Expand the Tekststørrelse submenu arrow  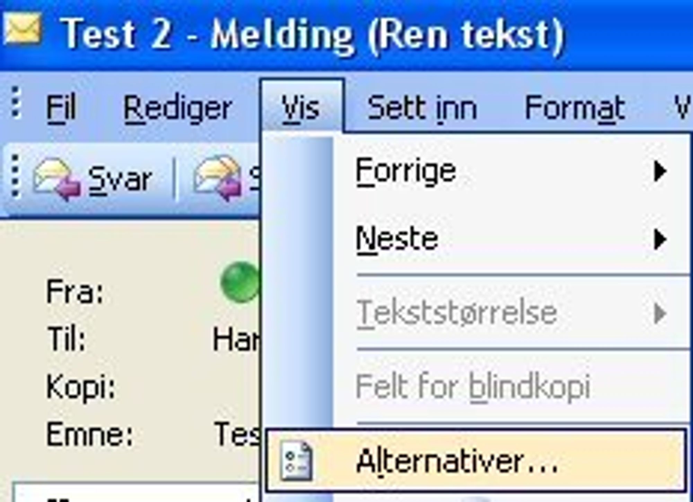(660, 313)
